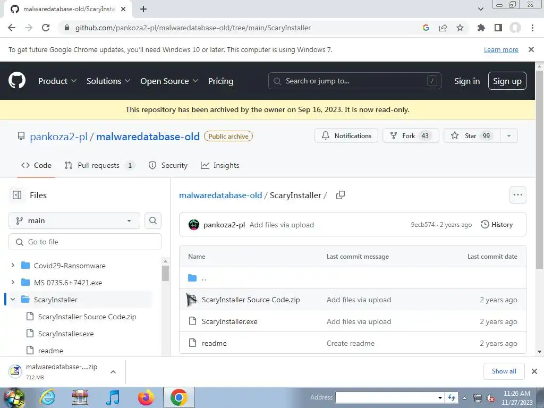
Task: Open Chrome side panel icon
Action: click(498, 28)
